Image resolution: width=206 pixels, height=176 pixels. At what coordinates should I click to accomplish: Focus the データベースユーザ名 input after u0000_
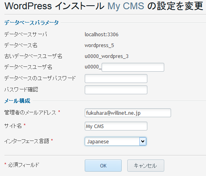pos(133,67)
